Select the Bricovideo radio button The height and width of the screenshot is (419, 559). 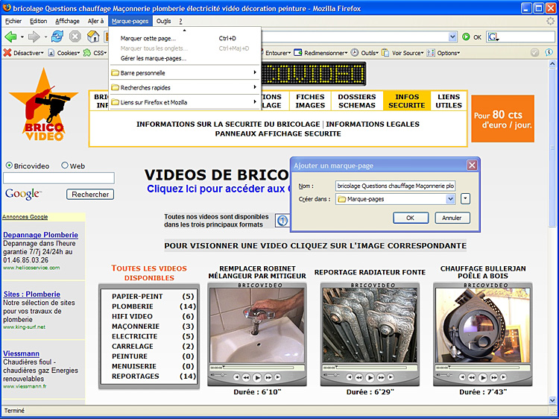coord(9,166)
